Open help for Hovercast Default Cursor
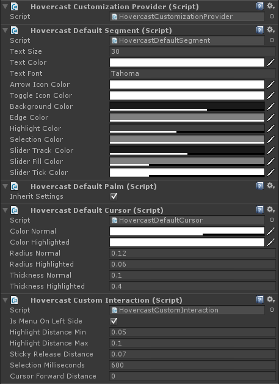279x384 pixels. pos(259,210)
